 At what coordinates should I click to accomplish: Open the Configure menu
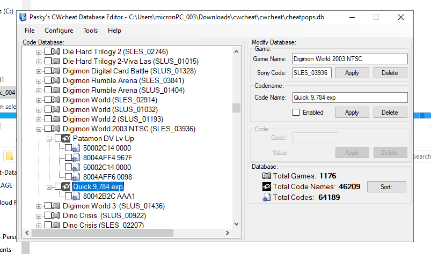click(59, 31)
